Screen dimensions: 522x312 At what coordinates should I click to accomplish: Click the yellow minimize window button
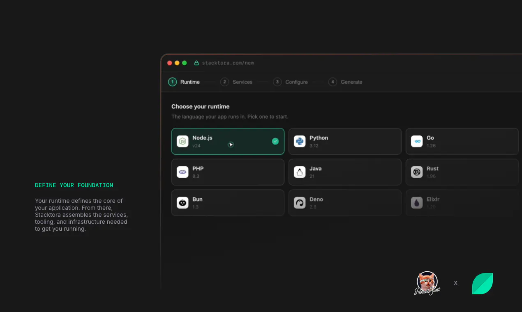click(x=177, y=63)
